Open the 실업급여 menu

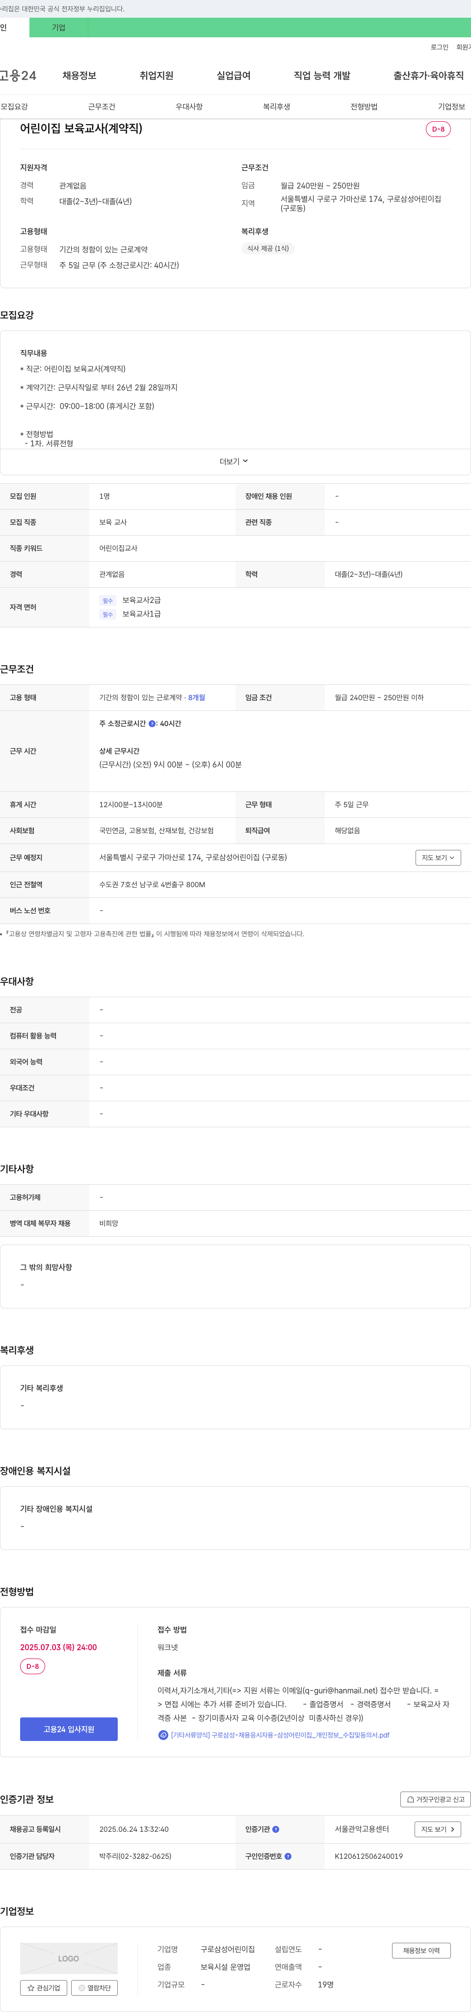(234, 76)
